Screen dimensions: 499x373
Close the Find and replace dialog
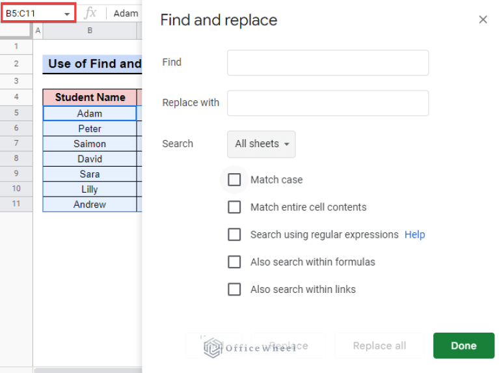tap(483, 20)
